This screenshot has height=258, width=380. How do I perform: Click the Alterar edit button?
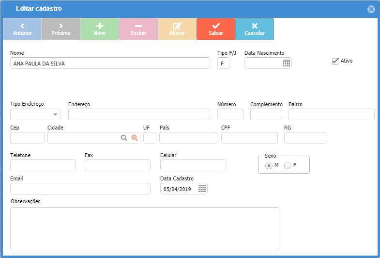(x=177, y=29)
